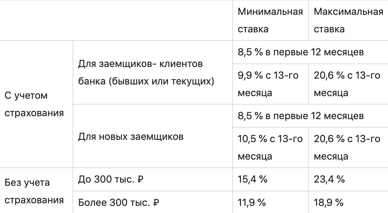Click the Без учета страхования row label
The width and height of the screenshot is (388, 213).
click(x=34, y=191)
